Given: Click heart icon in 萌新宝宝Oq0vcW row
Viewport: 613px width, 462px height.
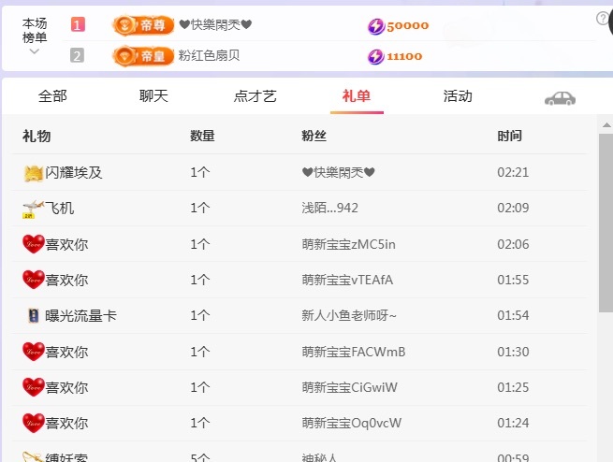Looking at the screenshot, I should click(34, 423).
